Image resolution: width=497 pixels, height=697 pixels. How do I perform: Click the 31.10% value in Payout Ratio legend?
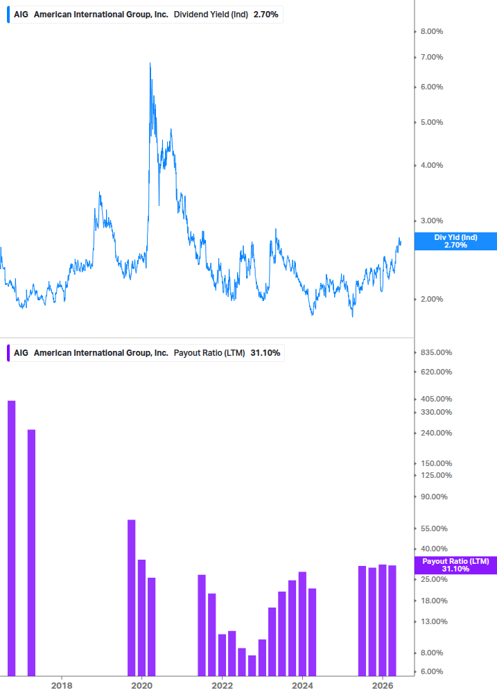(x=265, y=353)
